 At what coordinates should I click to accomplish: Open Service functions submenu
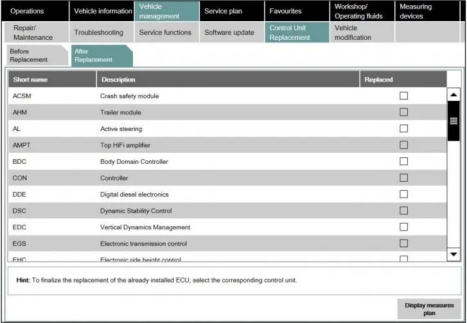coord(167,33)
